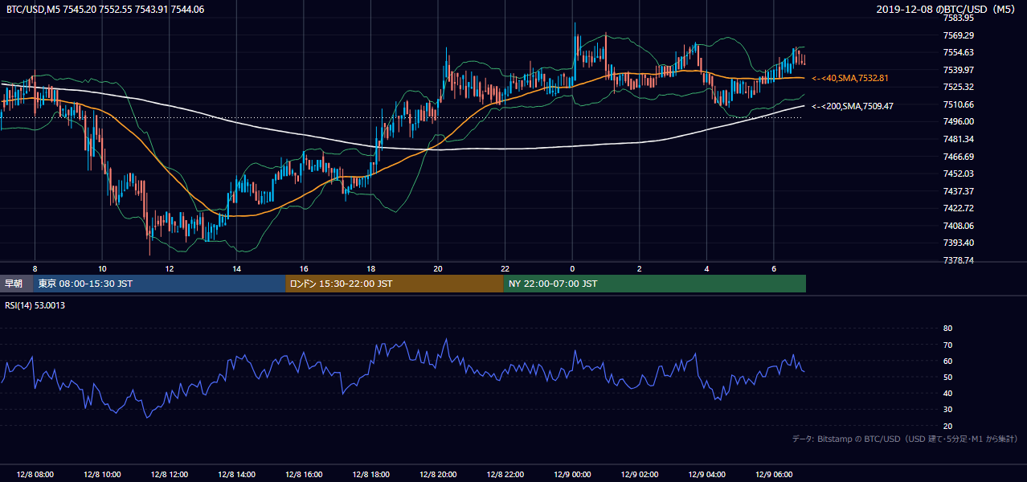Click the price axis value 7539.97
1027x482 pixels.
pyautogui.click(x=959, y=70)
